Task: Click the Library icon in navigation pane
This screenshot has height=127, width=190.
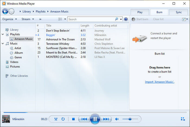Action: [x=7, y=30]
